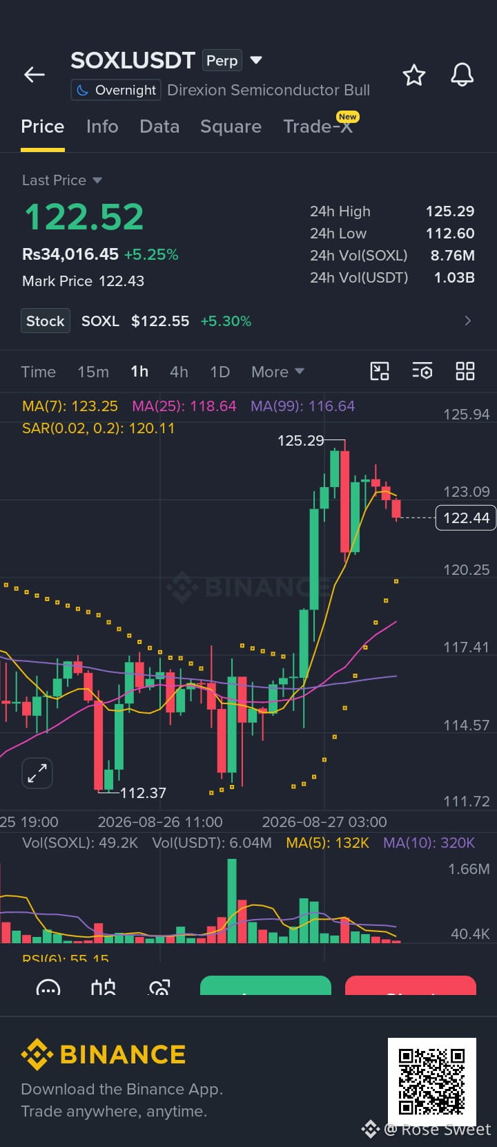Tap the last price value 122.52
This screenshot has width=497, height=1147.
[84, 216]
